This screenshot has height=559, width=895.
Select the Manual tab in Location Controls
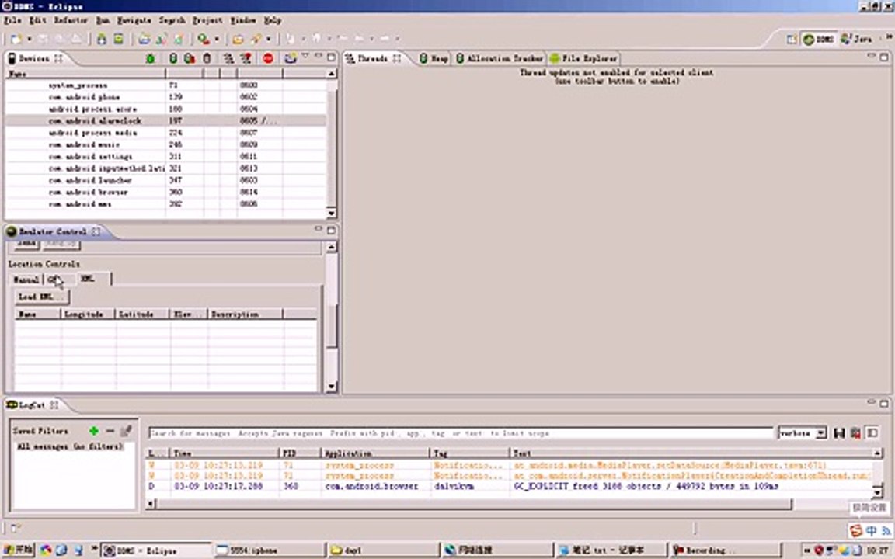26,279
